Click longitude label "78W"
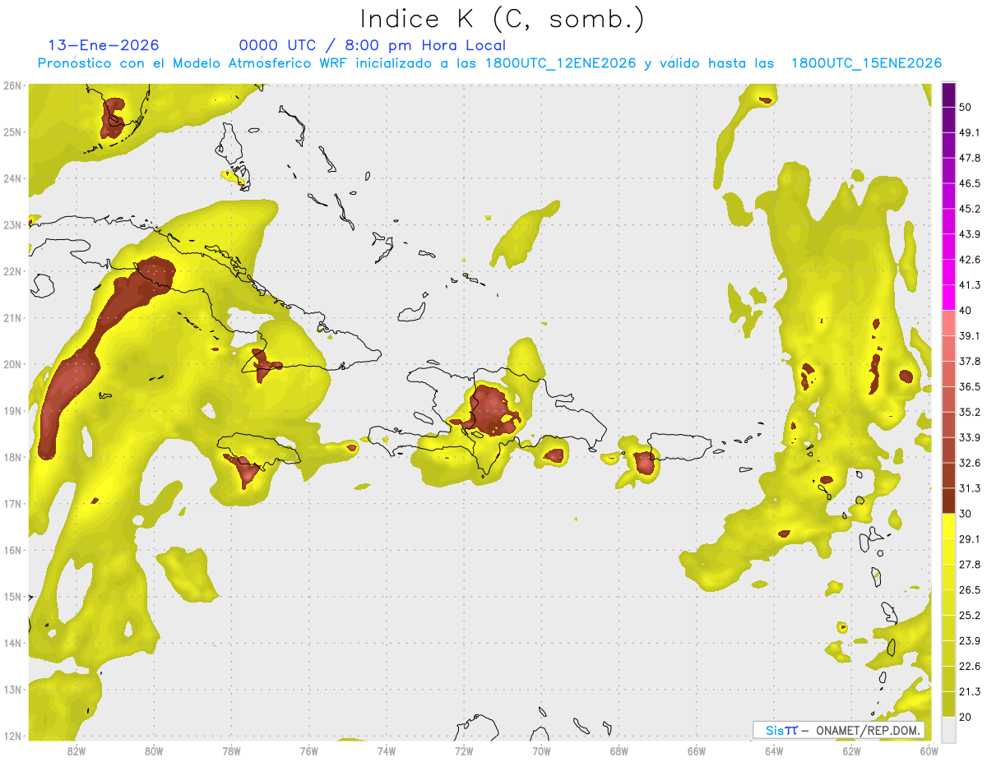Screen dimensions: 987x762 coord(231,750)
